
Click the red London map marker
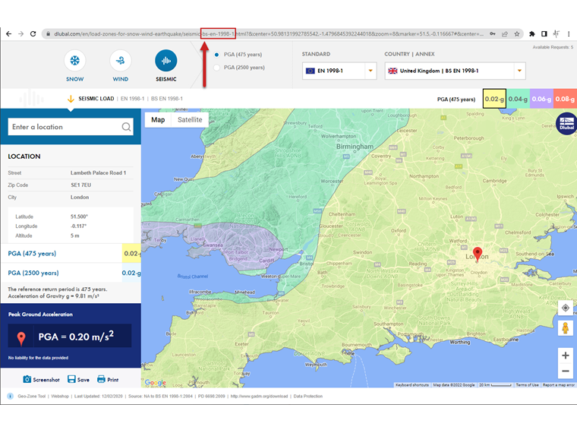point(478,254)
